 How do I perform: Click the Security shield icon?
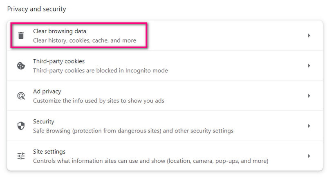[21, 126]
